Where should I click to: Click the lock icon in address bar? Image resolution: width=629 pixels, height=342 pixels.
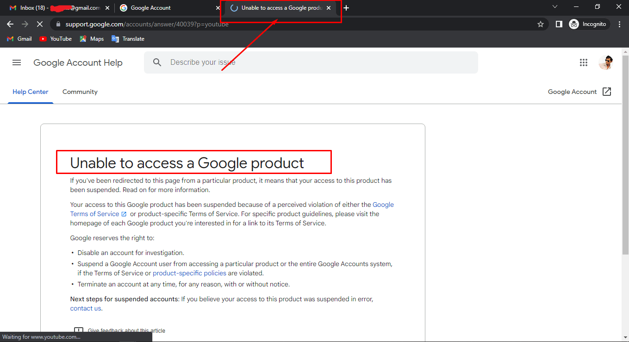pos(58,24)
